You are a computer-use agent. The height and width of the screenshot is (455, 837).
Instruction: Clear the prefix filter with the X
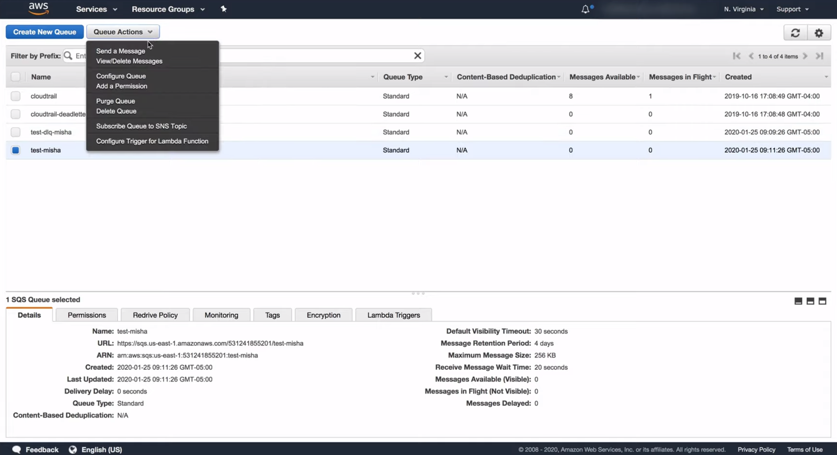[418, 56]
